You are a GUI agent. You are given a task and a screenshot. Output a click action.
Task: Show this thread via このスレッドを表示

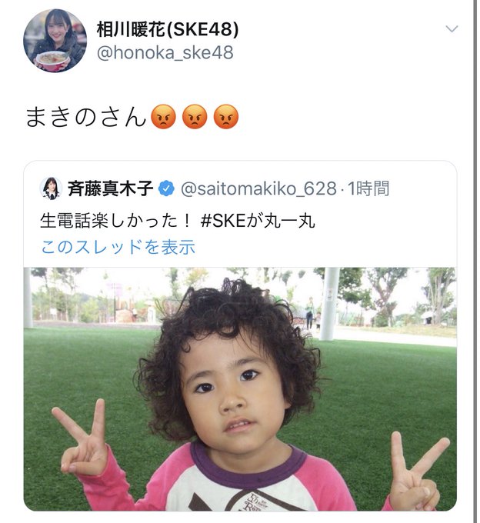tap(118, 247)
